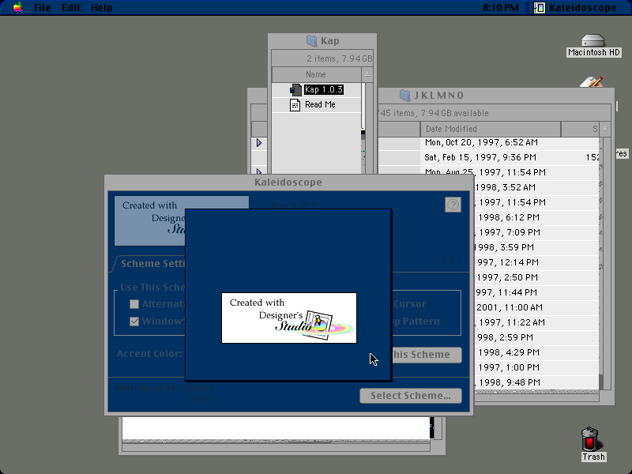The image size is (632, 474).
Task: Click the Registered To label
Action: coord(146,388)
